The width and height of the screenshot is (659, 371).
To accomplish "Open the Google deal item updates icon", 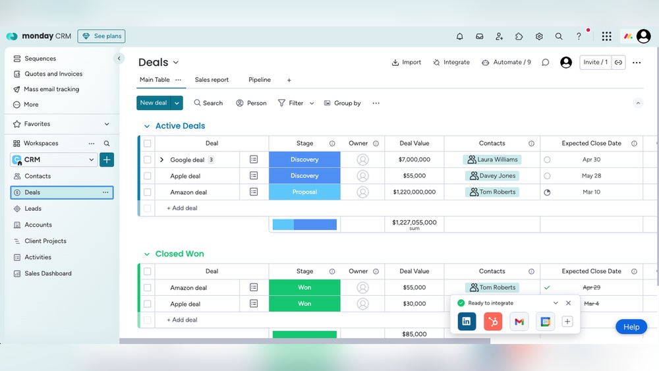I will pyautogui.click(x=254, y=159).
